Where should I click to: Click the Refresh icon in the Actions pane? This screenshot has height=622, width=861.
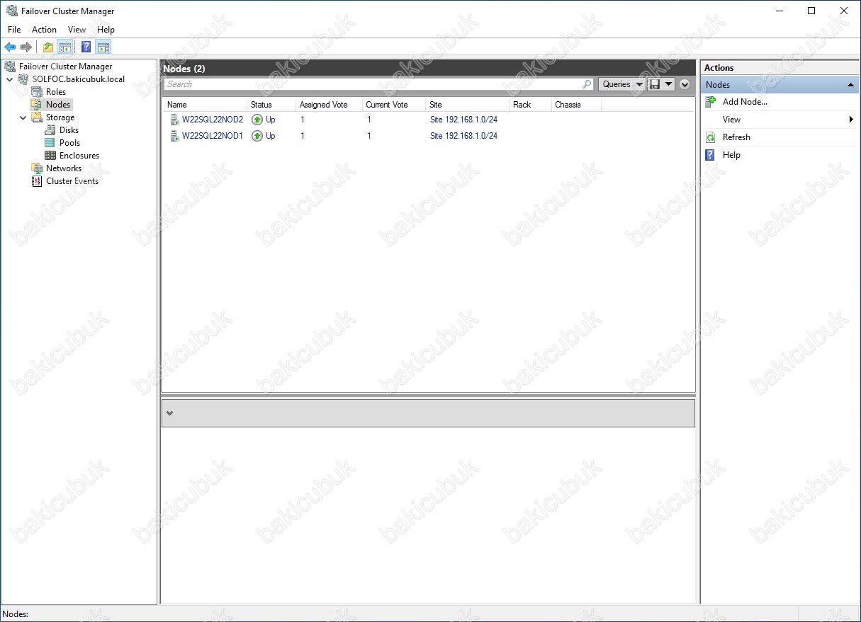(x=711, y=137)
